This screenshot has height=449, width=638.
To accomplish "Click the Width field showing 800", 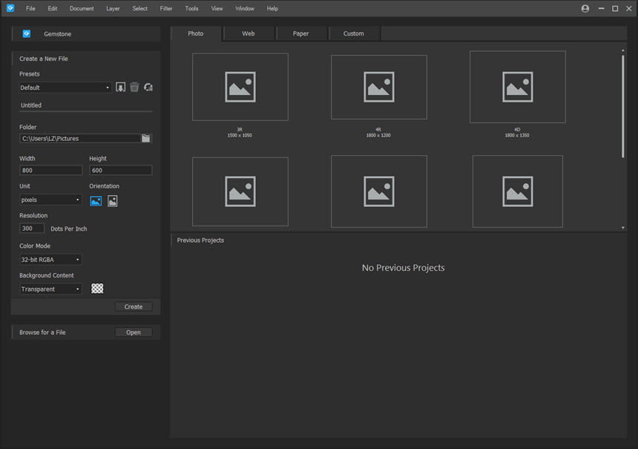I will (x=50, y=171).
